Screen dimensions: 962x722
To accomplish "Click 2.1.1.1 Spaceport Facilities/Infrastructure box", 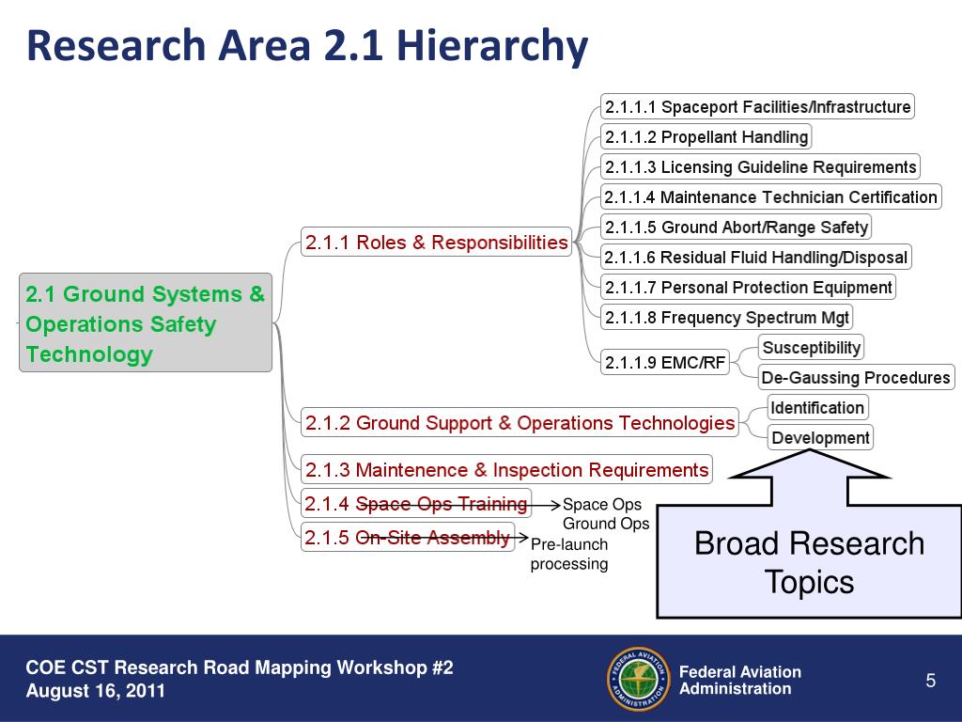I will [x=757, y=106].
